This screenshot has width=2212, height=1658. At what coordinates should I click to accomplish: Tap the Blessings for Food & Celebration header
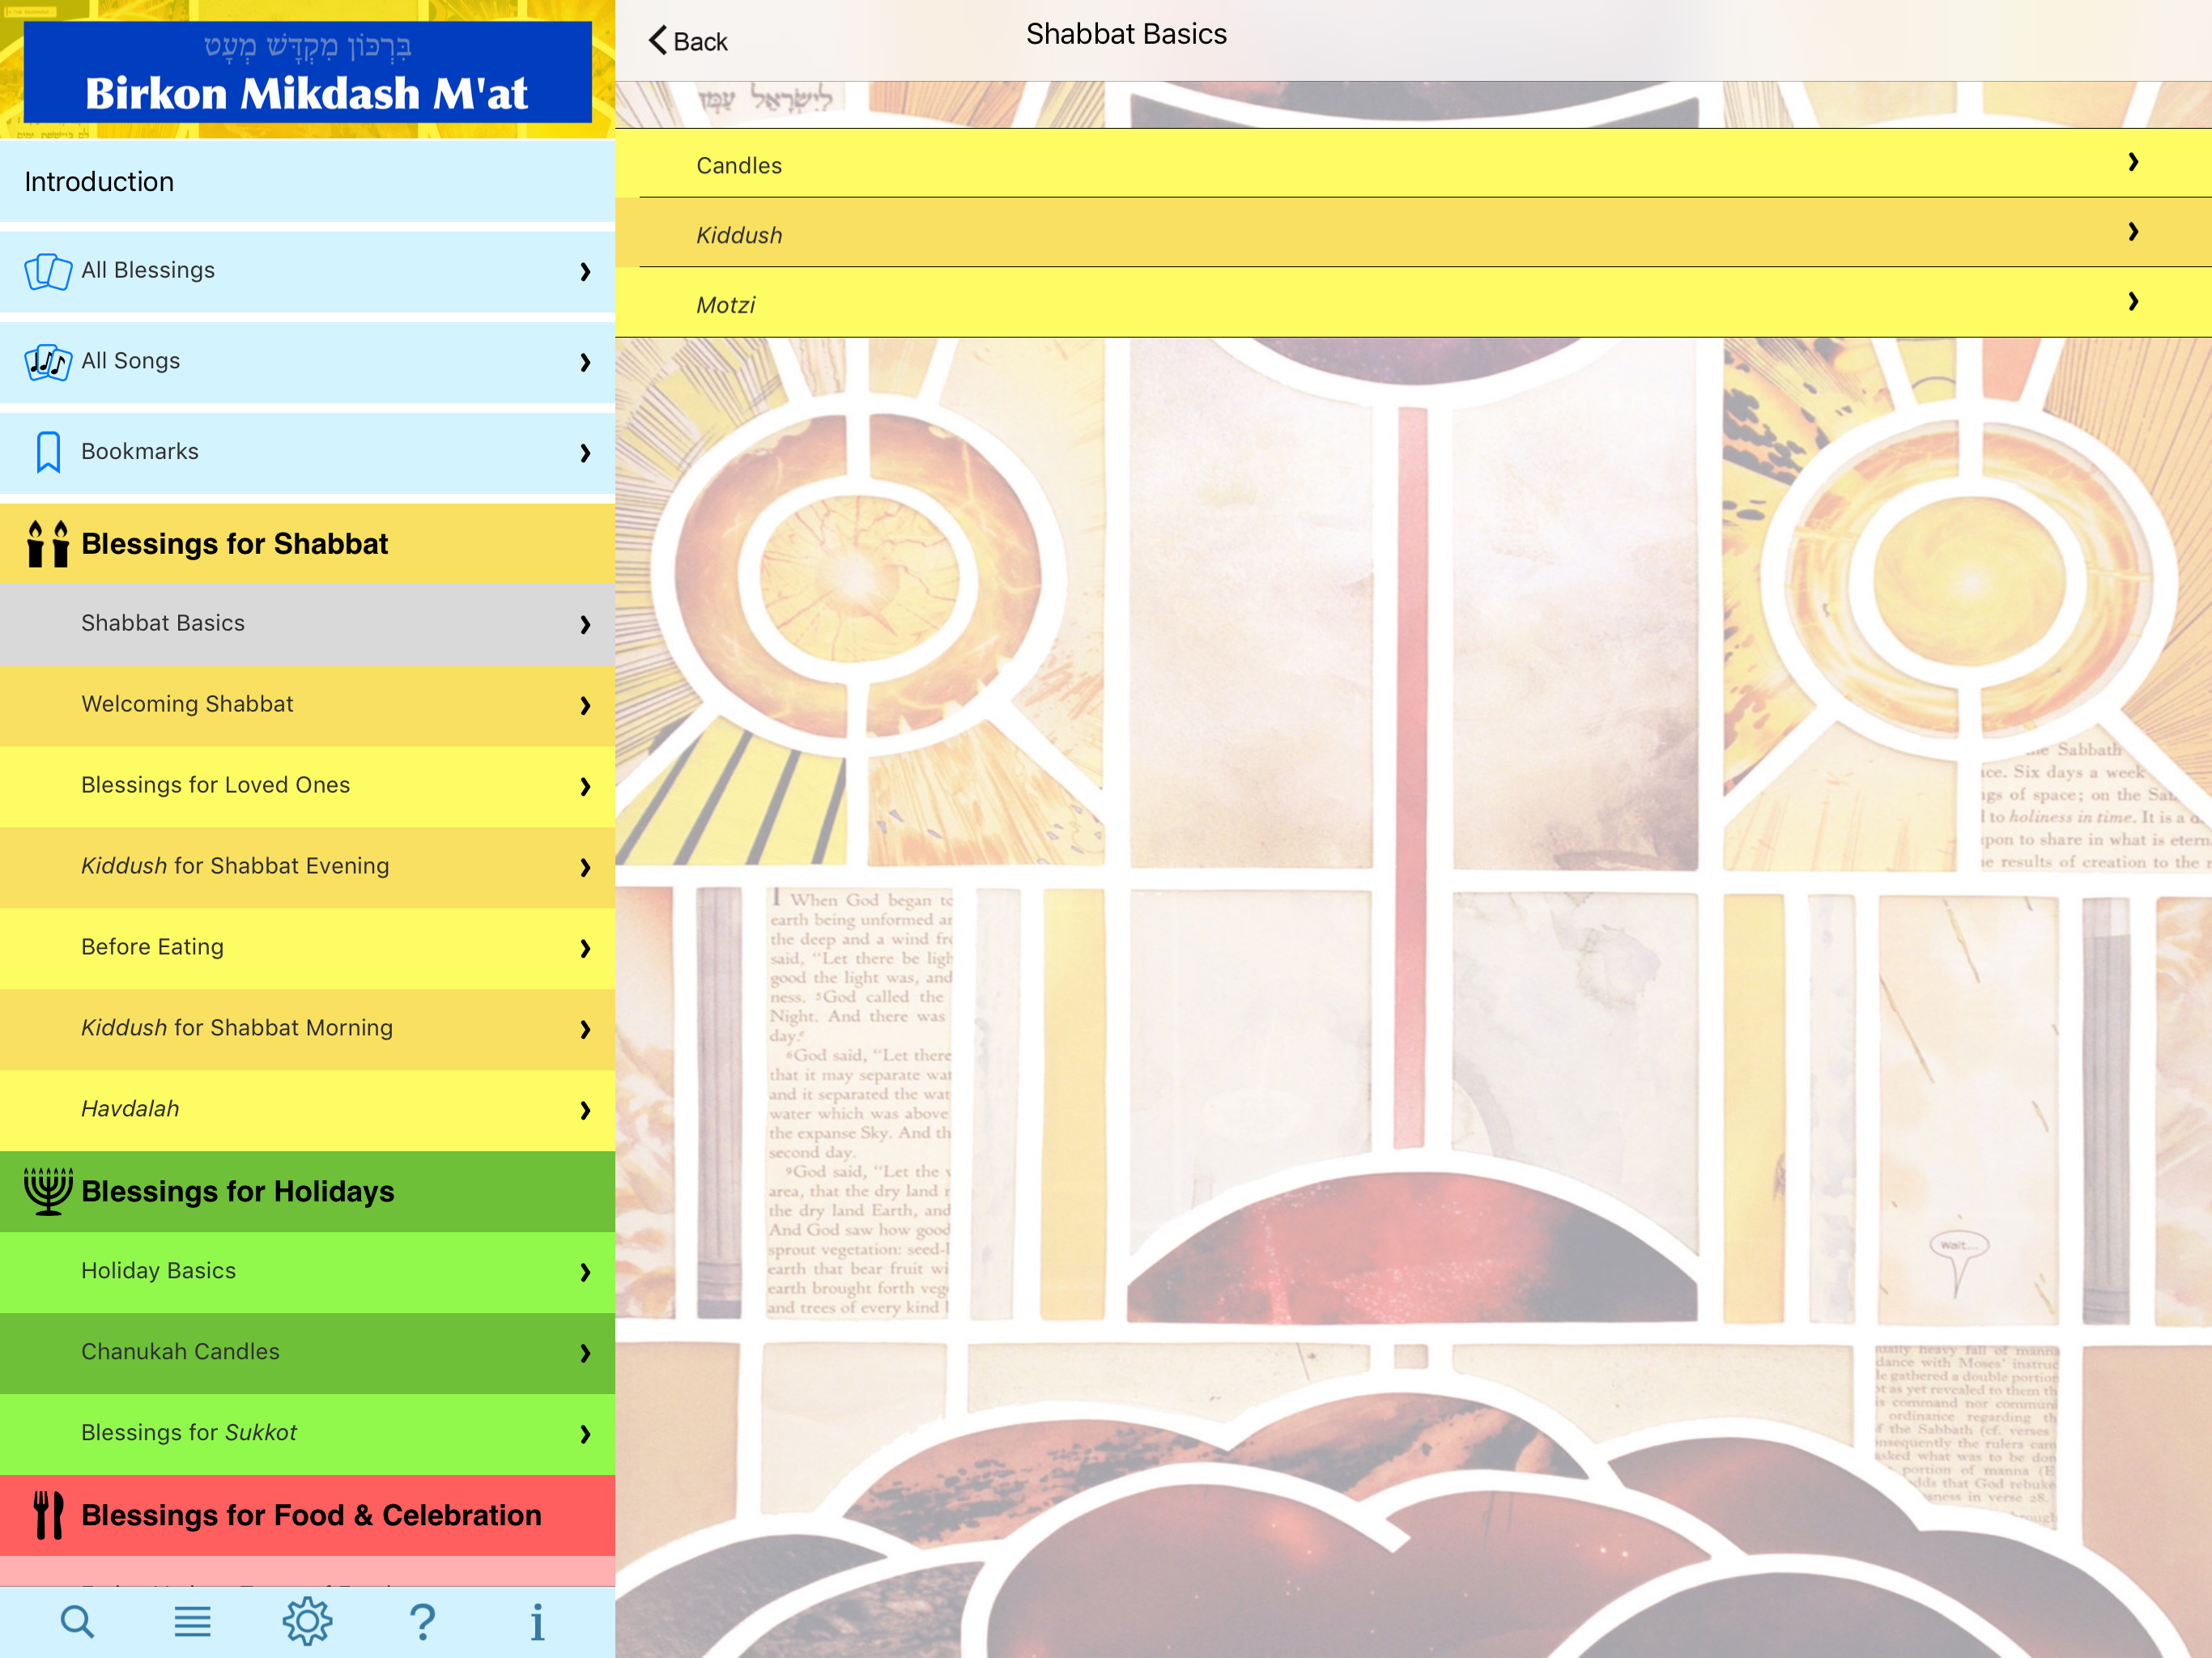point(308,1515)
